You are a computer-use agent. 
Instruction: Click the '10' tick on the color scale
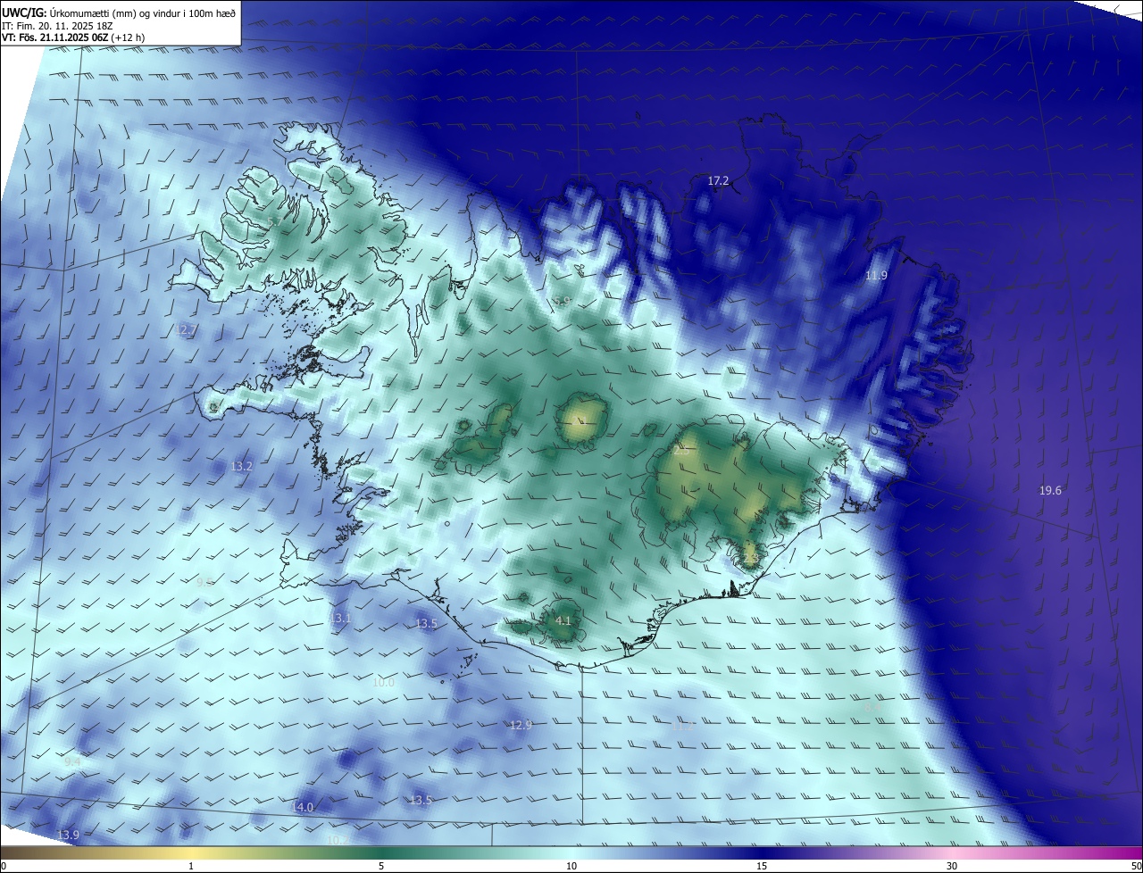tap(571, 866)
